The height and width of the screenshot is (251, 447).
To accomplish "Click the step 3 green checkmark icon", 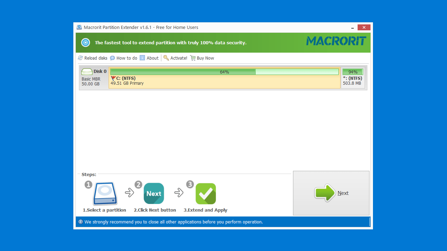I will click(206, 193).
